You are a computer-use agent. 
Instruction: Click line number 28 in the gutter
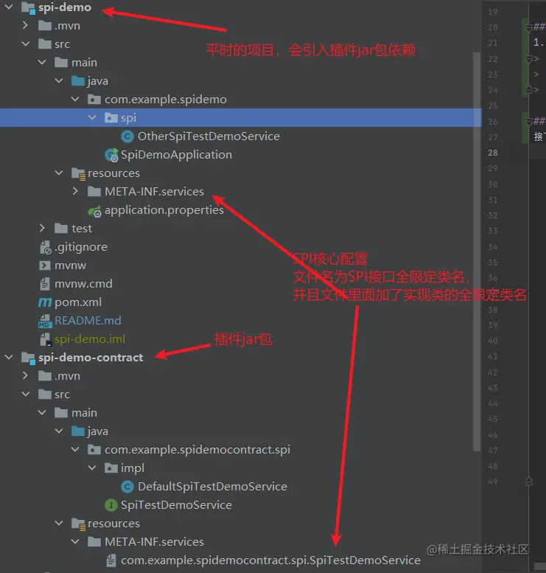[493, 153]
